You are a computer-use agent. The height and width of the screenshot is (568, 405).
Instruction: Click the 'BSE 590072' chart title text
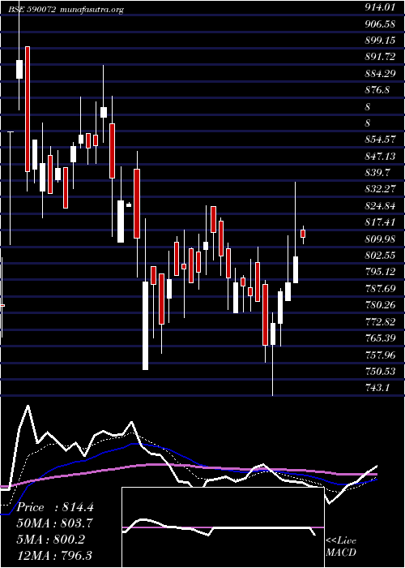click(x=32, y=10)
